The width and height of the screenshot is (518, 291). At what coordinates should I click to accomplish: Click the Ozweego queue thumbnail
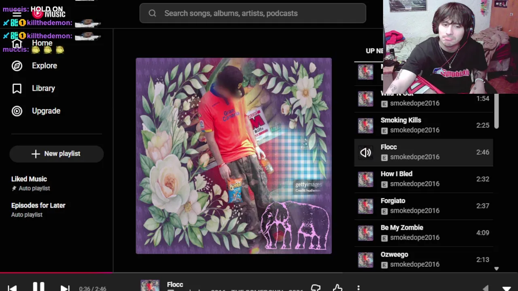(x=365, y=259)
